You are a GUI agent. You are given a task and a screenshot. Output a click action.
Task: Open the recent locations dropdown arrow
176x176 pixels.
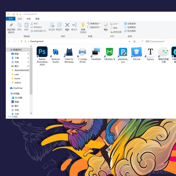click(x=18, y=41)
